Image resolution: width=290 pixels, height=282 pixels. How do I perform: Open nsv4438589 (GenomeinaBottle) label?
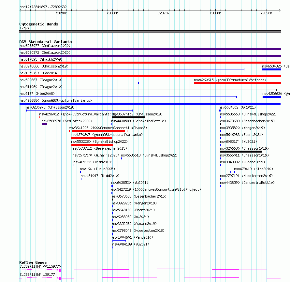138,121
